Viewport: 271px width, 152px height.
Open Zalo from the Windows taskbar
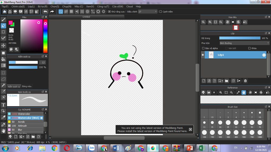click(92, 148)
